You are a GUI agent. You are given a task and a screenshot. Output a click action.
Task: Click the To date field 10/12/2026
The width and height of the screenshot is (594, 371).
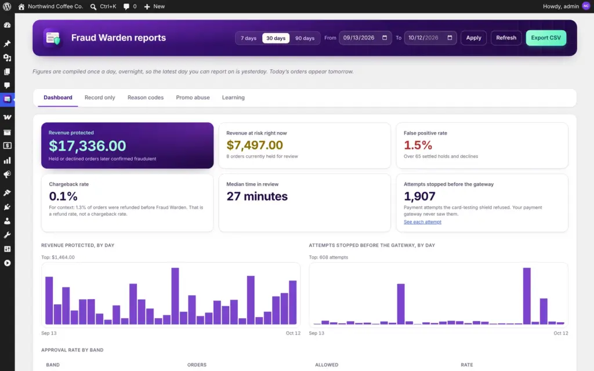coord(430,38)
